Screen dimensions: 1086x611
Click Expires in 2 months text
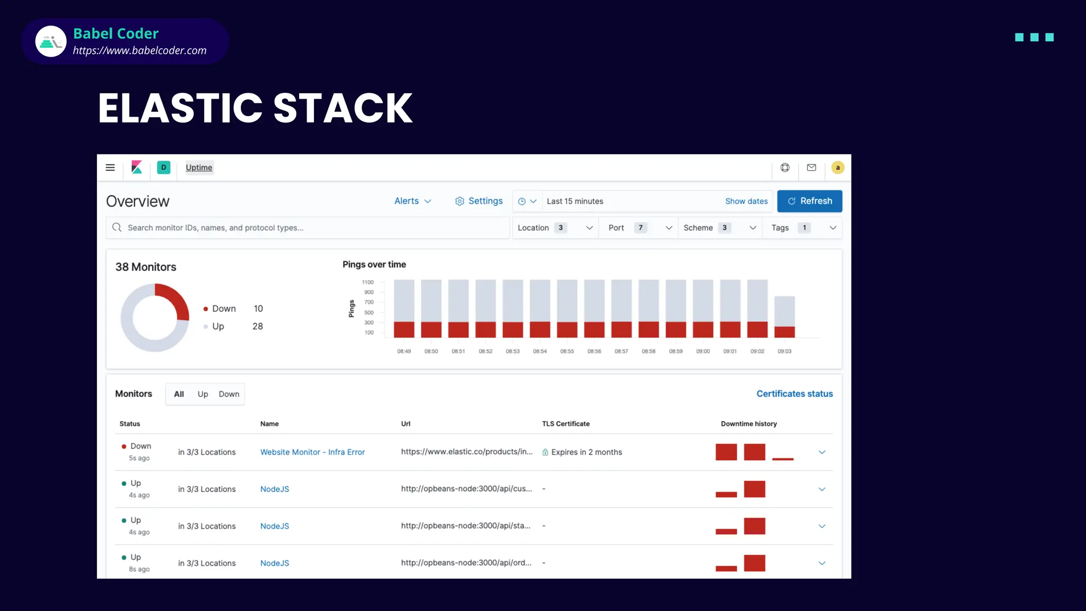coord(586,452)
